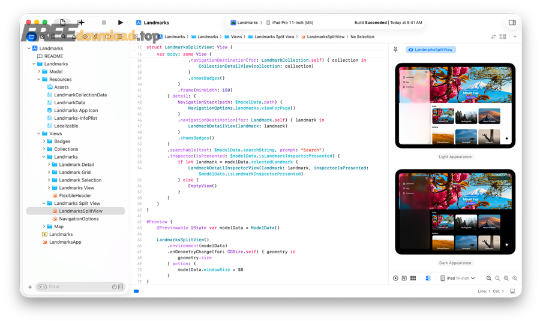Viewport: 540px width, 321px height.
Task: Expand the Badges folder
Action: coord(44,141)
